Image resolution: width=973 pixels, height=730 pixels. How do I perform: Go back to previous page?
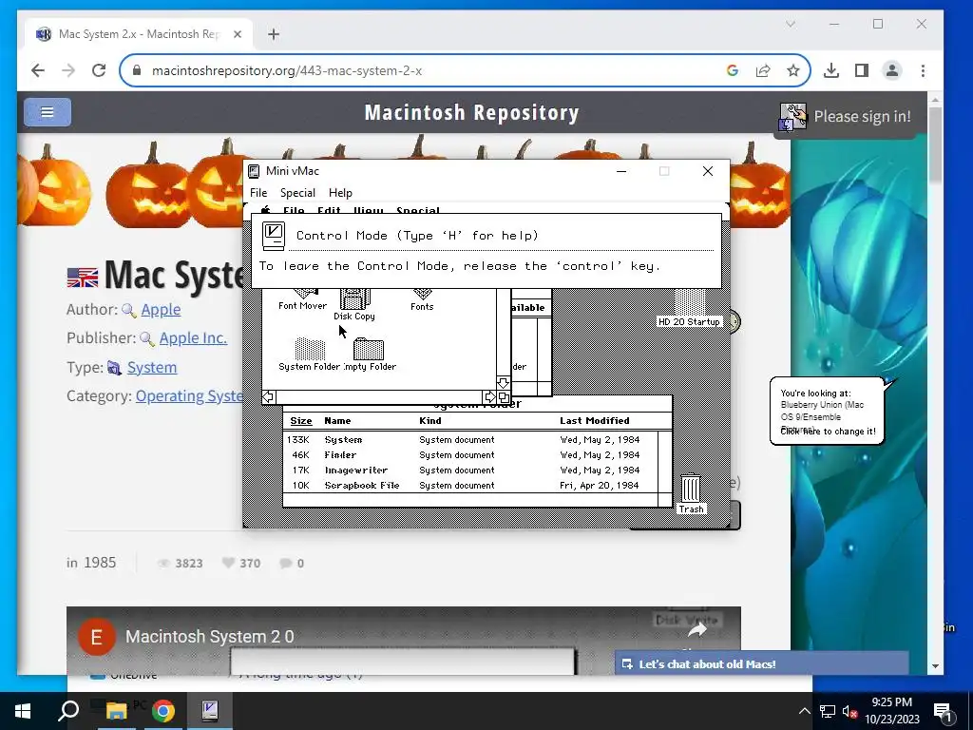(x=38, y=70)
